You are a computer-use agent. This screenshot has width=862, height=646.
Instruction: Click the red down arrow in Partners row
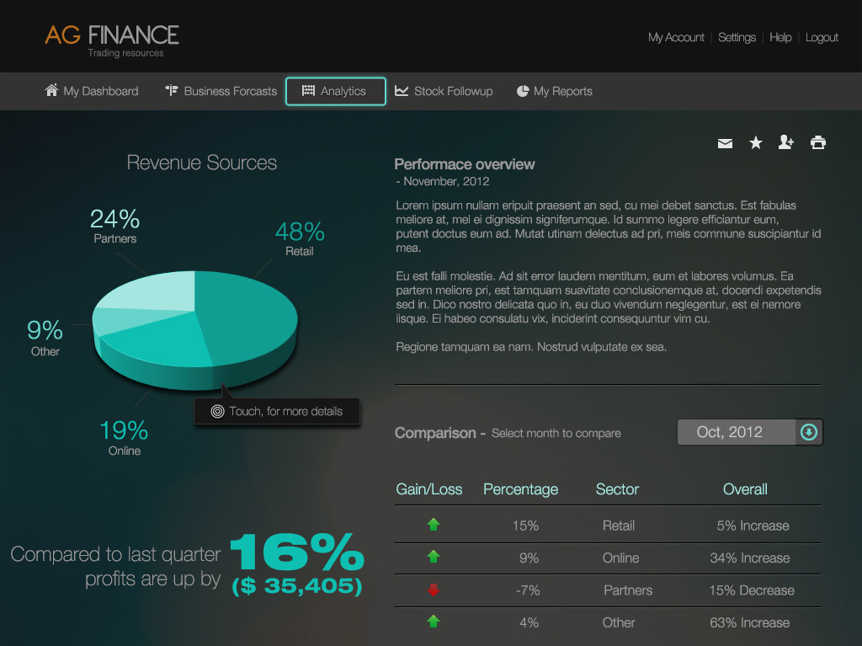pyautogui.click(x=434, y=590)
